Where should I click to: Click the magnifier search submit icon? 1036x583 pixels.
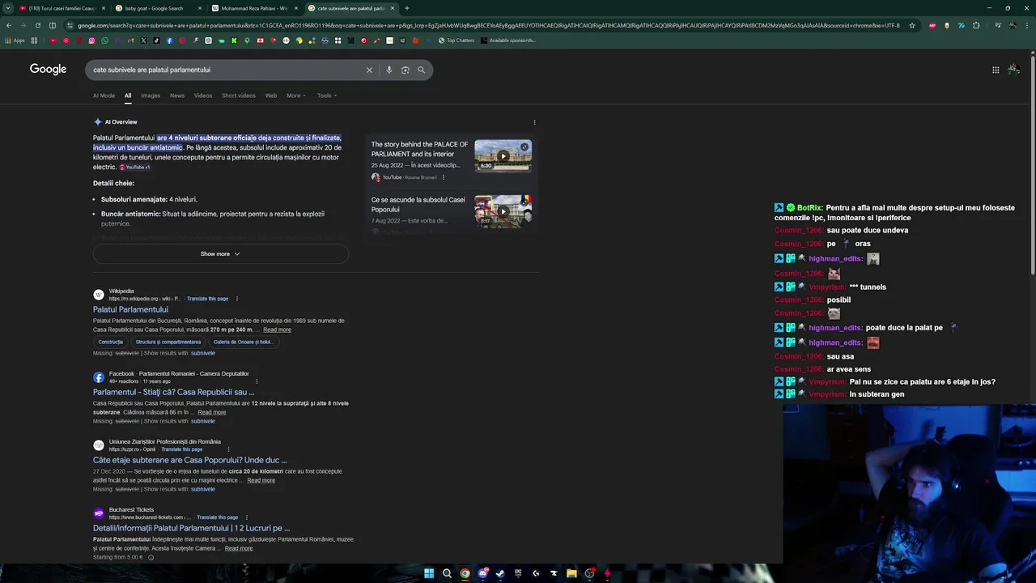click(421, 70)
